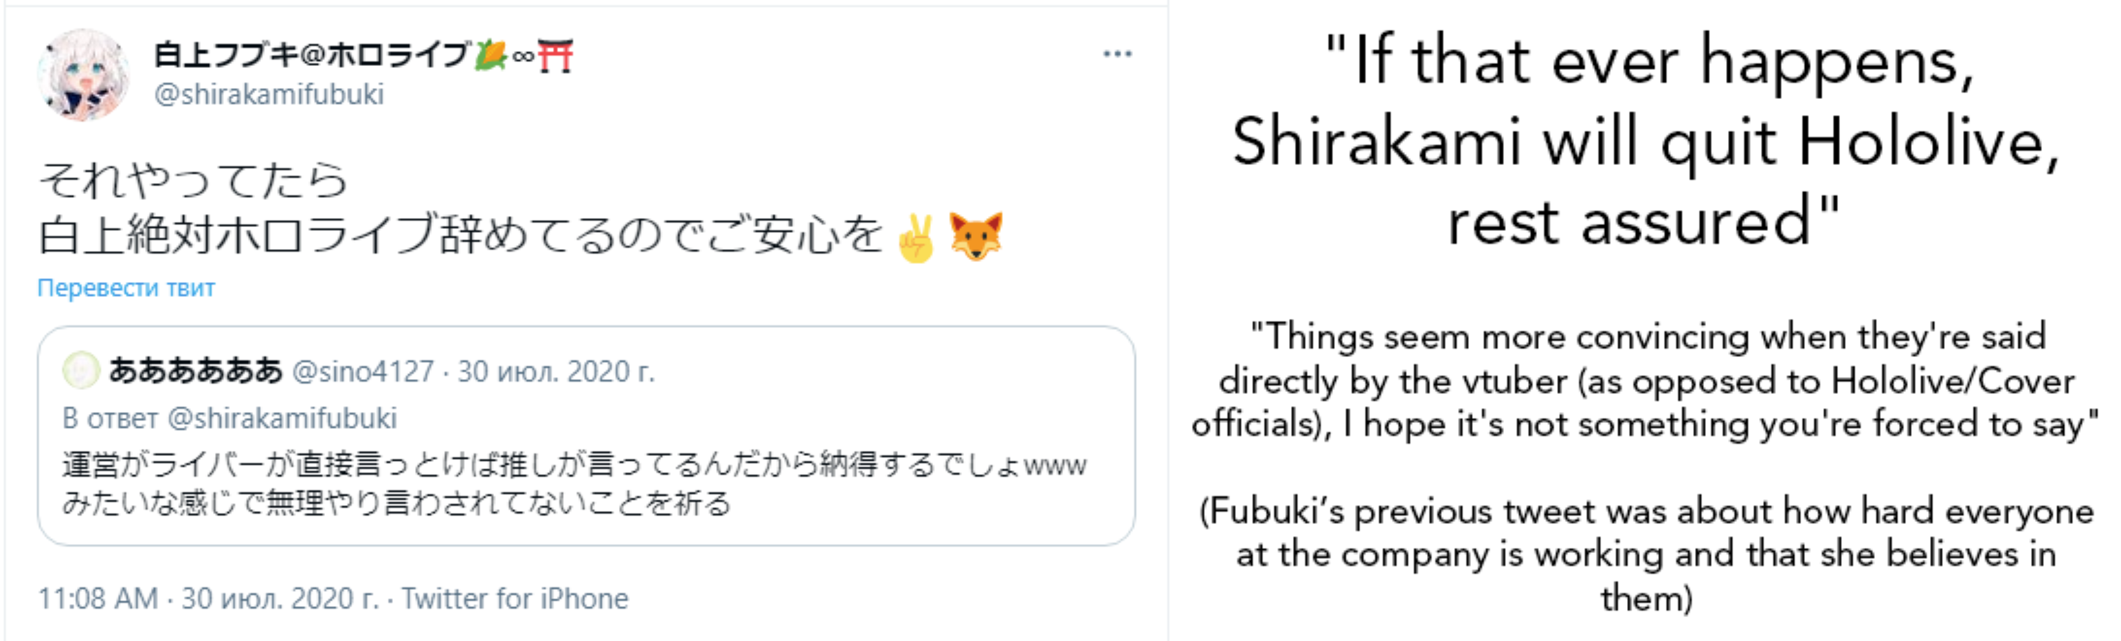Open the tweet's three-dot more menu
The width and height of the screenshot is (2121, 641).
click(1116, 54)
